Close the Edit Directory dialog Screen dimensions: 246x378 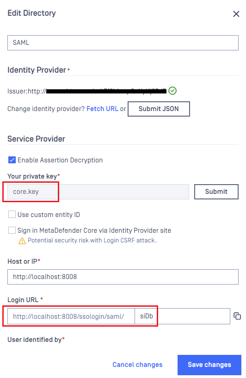(236, 14)
